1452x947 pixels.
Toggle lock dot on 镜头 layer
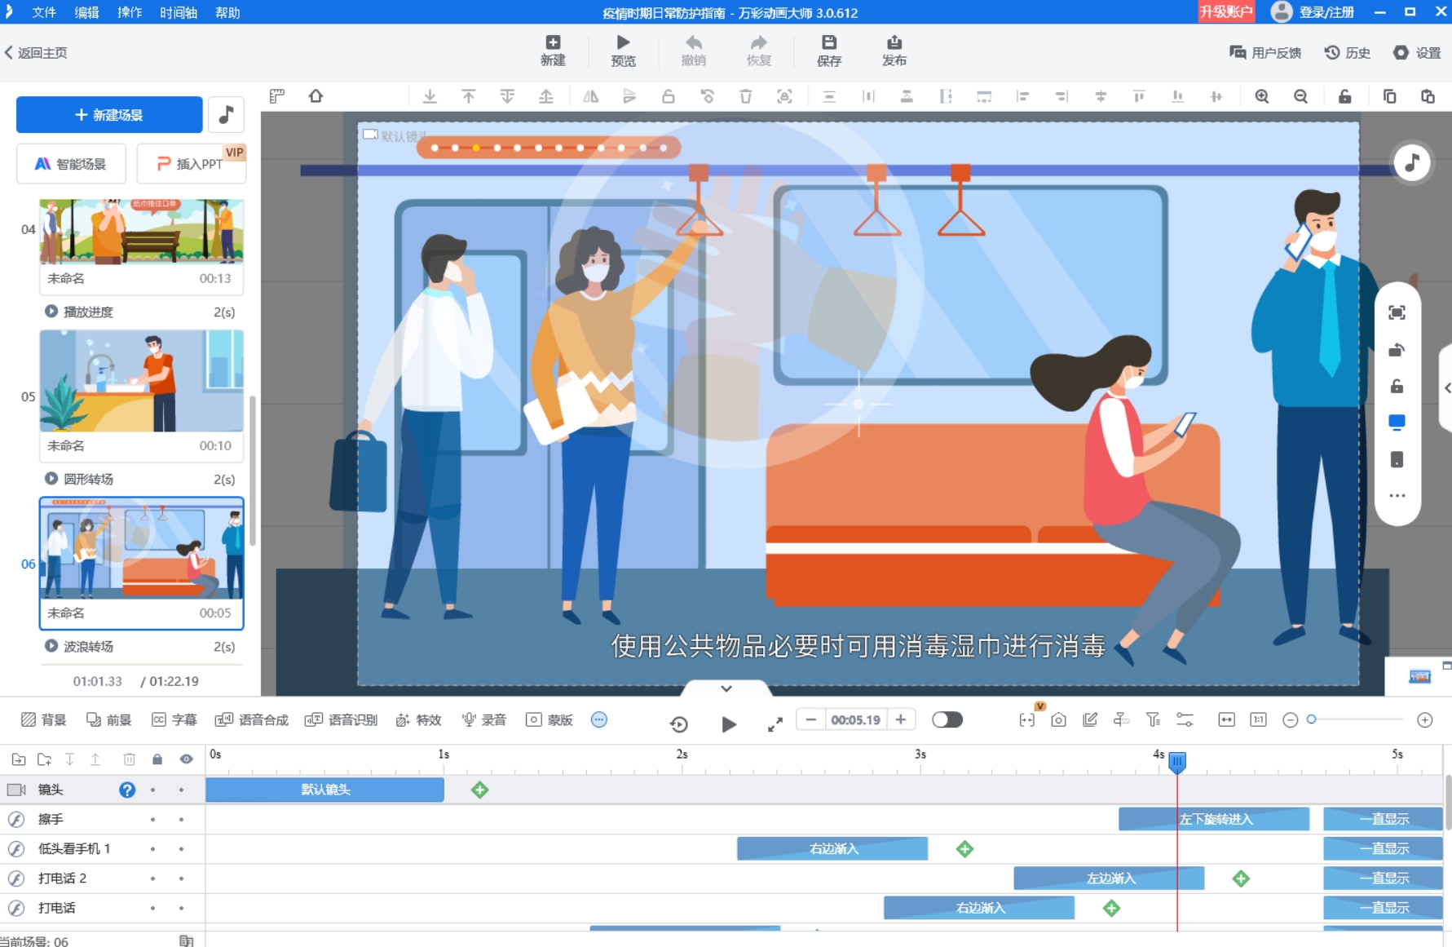[x=152, y=790]
